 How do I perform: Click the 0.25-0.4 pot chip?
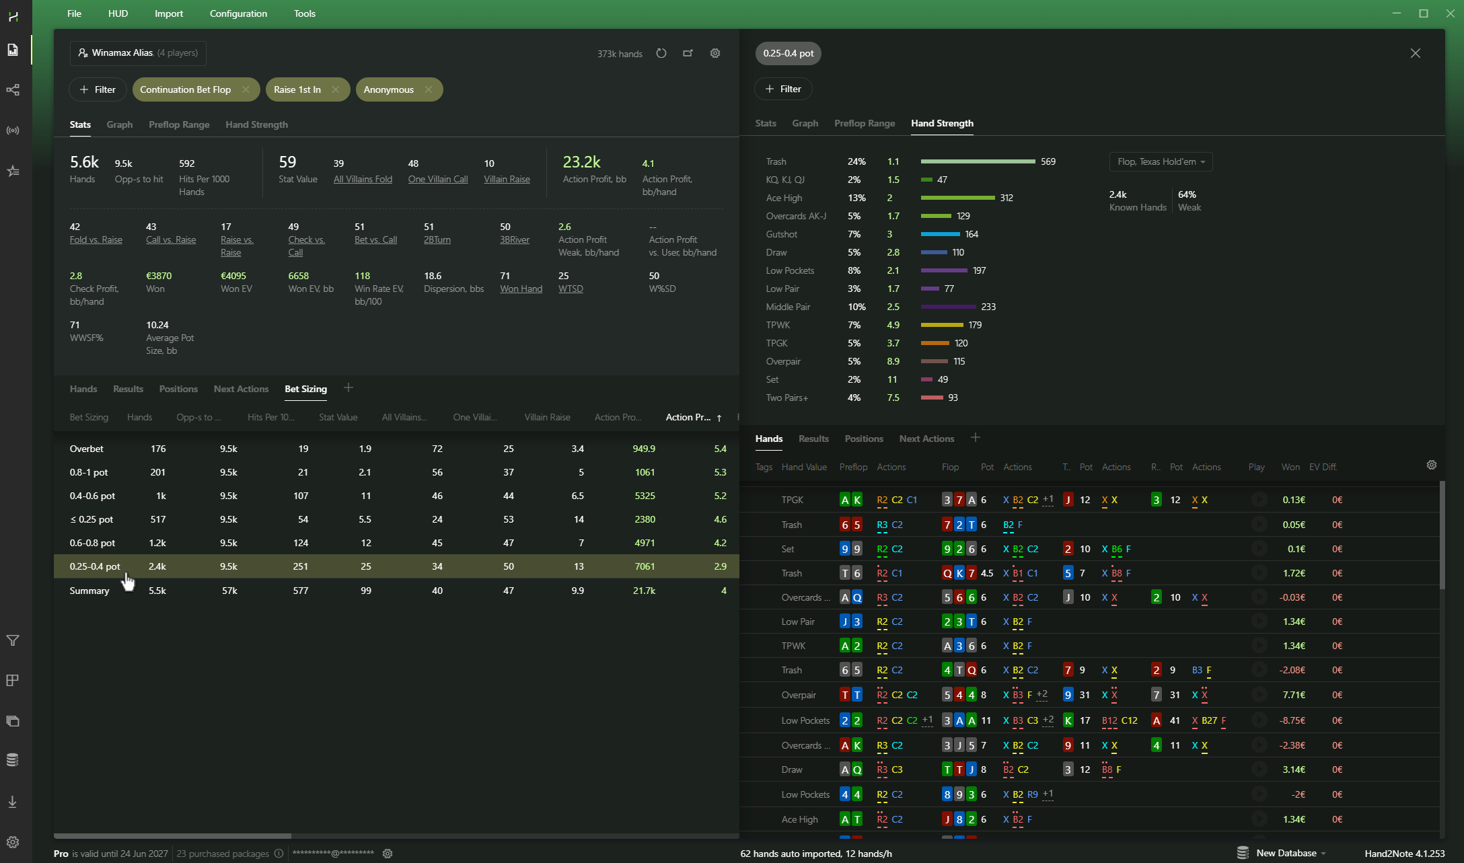788,53
